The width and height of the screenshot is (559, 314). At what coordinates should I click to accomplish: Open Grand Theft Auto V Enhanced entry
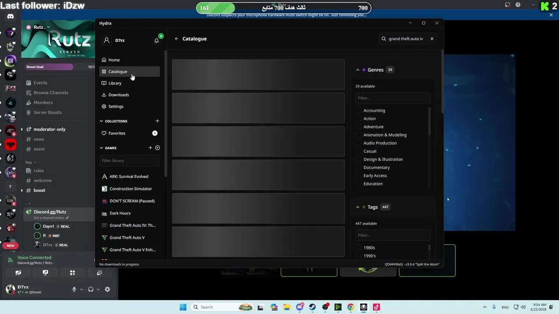click(129, 250)
